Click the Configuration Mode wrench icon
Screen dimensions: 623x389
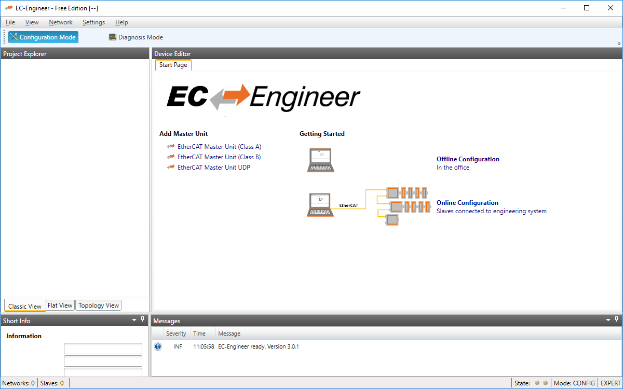(x=14, y=37)
